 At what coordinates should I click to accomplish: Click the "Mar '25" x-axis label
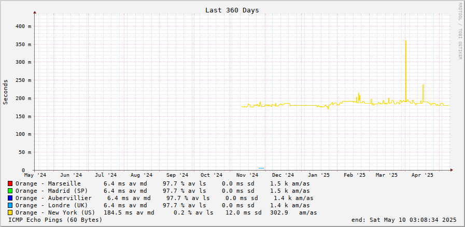(x=387, y=175)
